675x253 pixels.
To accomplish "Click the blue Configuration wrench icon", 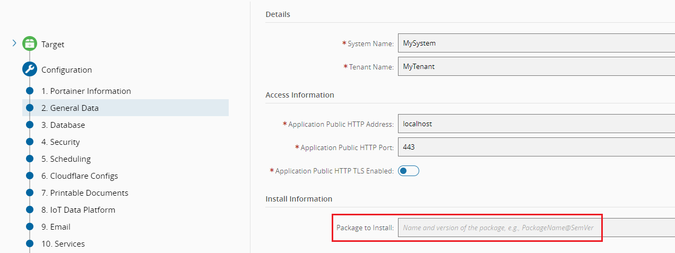I will tap(30, 69).
